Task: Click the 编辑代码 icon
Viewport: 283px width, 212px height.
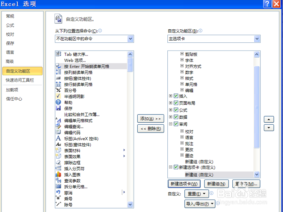Action: (58, 132)
